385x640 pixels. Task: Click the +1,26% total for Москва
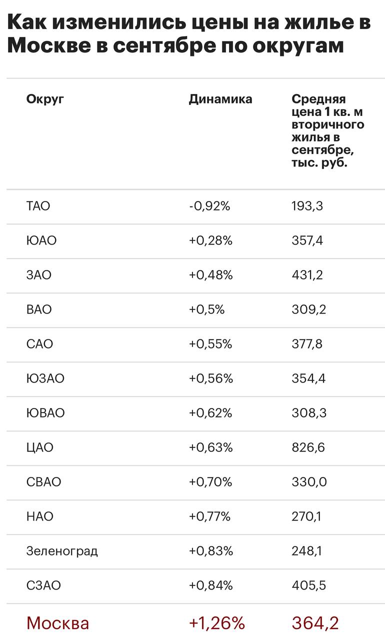pos(216,623)
